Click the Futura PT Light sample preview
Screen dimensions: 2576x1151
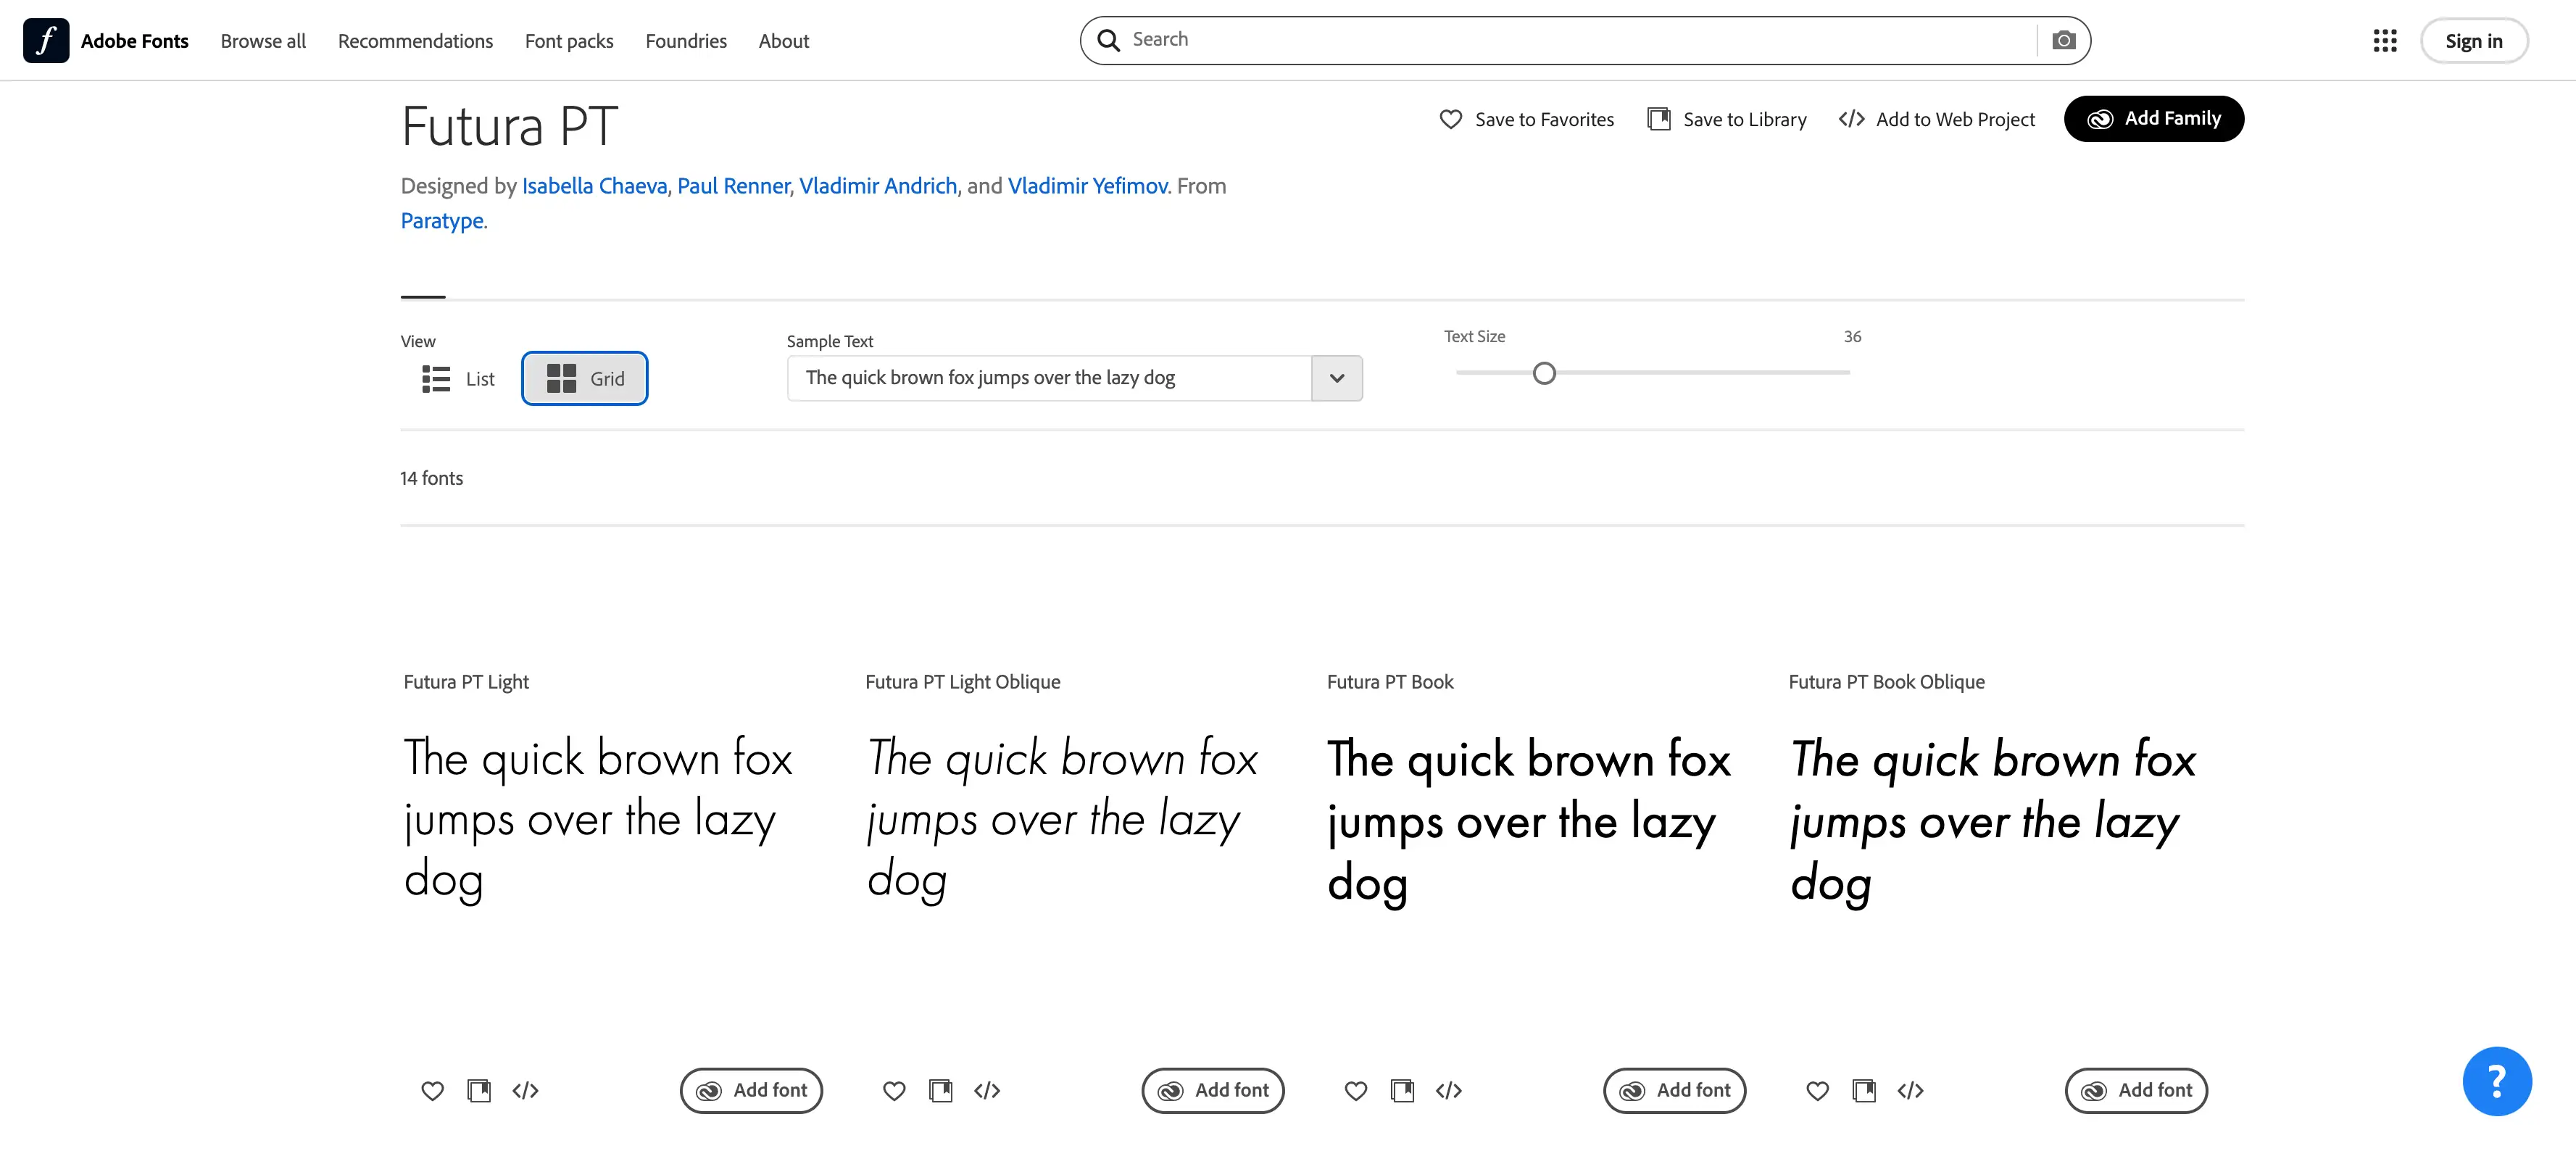click(x=598, y=819)
